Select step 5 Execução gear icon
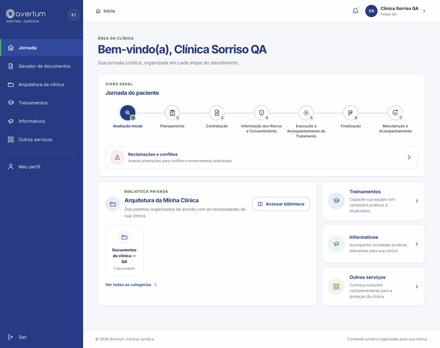The height and width of the screenshot is (348, 440). pyautogui.click(x=306, y=113)
